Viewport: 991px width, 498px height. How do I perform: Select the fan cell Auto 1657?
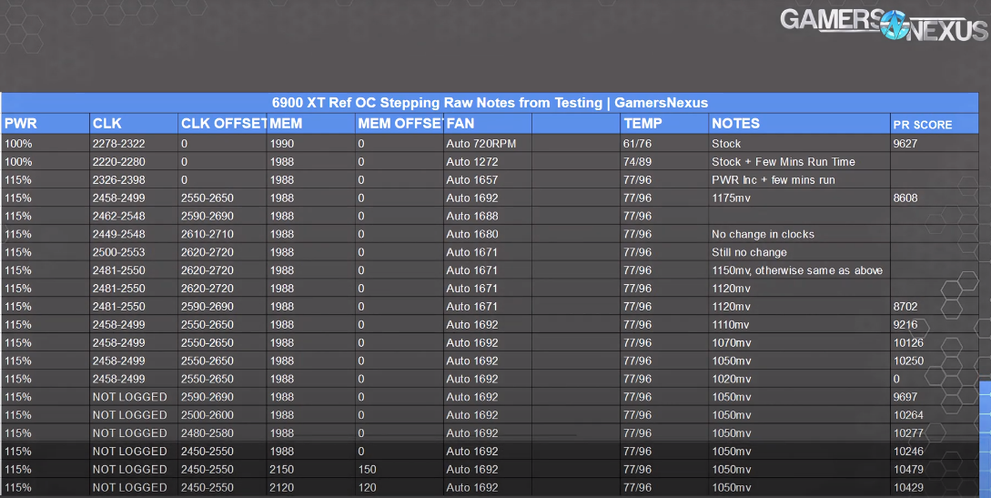[x=472, y=180]
